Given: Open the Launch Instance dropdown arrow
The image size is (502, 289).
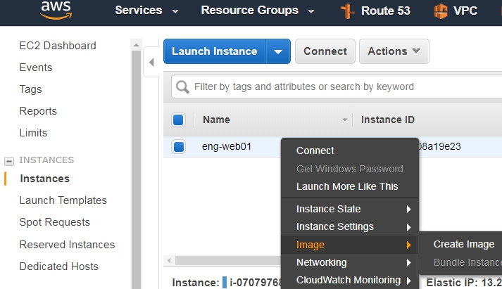Looking at the screenshot, I should click(x=278, y=51).
